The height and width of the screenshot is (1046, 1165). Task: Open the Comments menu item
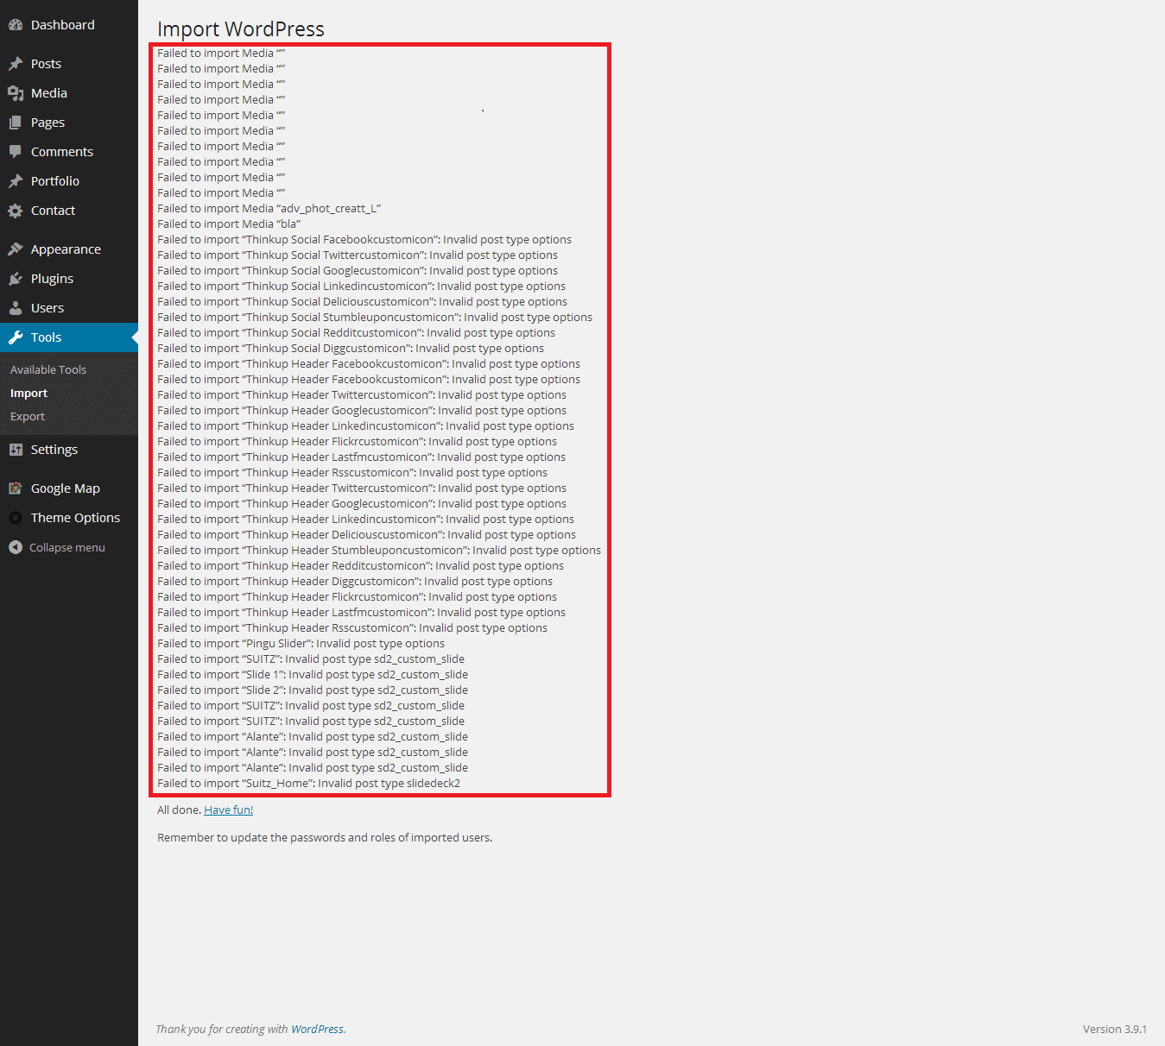coord(69,152)
